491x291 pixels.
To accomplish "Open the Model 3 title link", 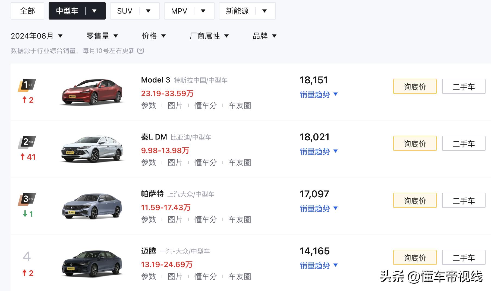I will [155, 80].
